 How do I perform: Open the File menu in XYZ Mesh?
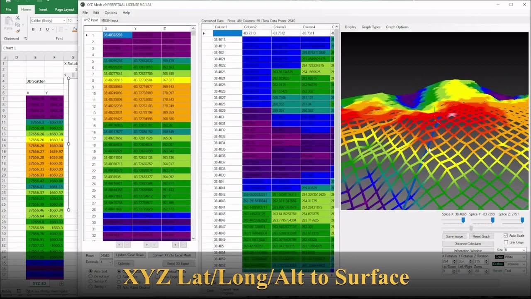click(85, 13)
